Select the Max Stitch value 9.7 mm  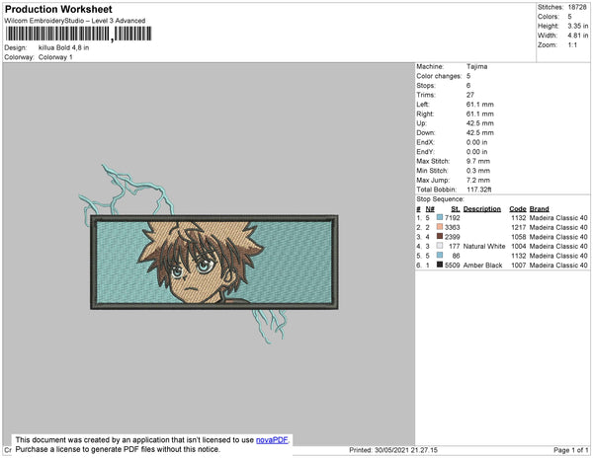click(478, 161)
